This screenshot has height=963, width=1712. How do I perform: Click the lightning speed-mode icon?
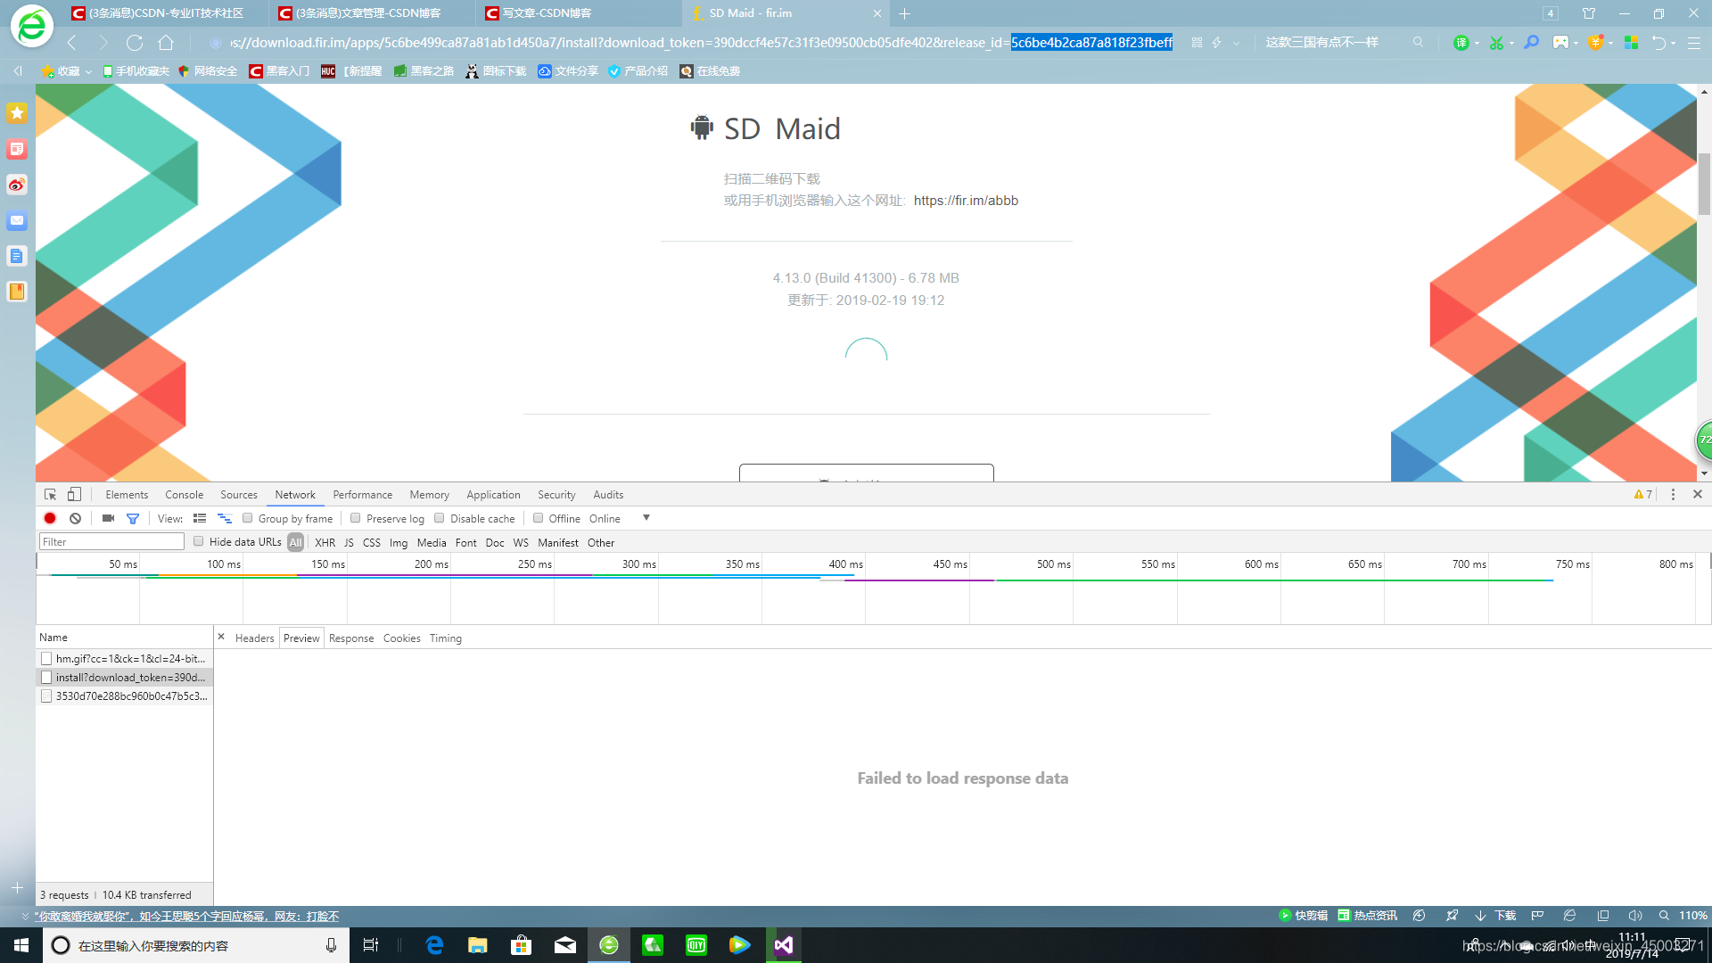point(1216,43)
